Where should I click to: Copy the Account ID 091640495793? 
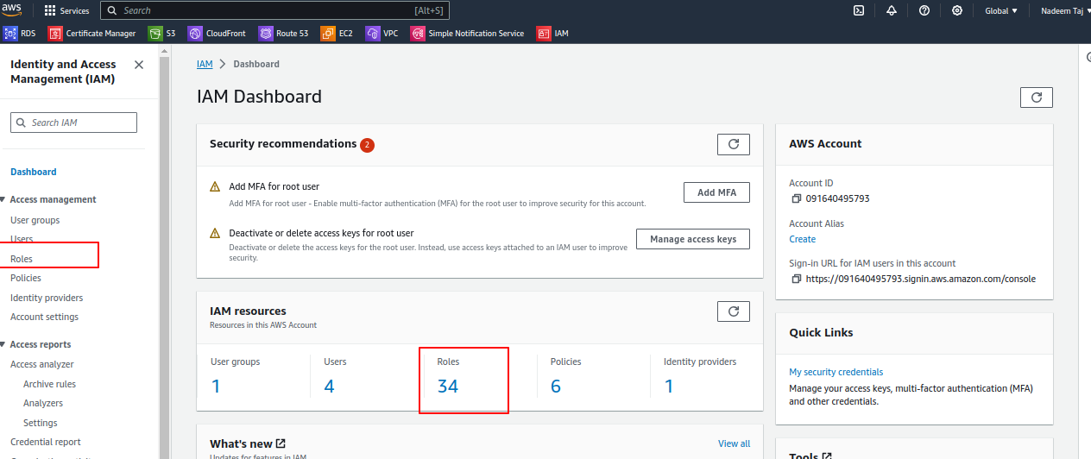(796, 198)
